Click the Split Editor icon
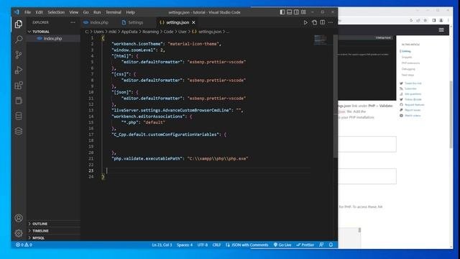460x259 pixels. tap(323, 22)
